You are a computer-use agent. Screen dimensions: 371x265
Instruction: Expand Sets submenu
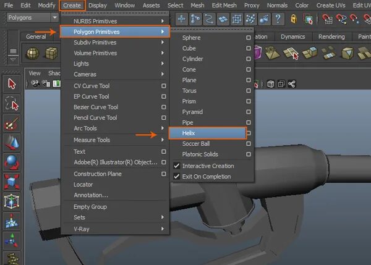(x=115, y=217)
